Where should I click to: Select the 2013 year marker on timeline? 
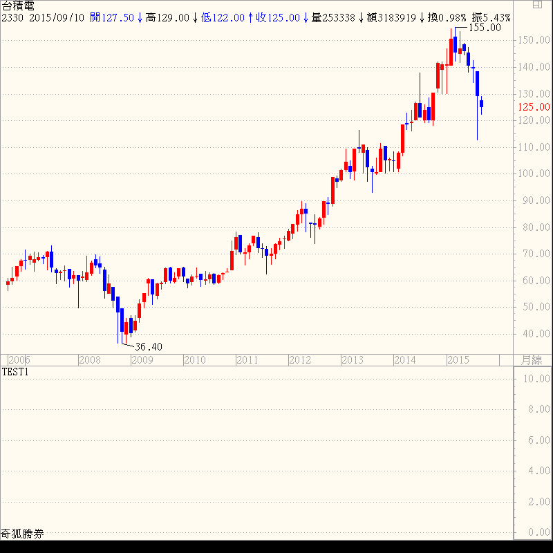point(353,360)
